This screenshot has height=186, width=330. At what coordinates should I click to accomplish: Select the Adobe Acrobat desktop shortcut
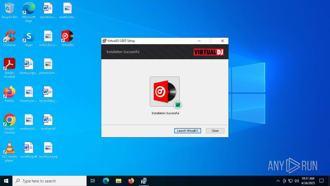point(10,68)
